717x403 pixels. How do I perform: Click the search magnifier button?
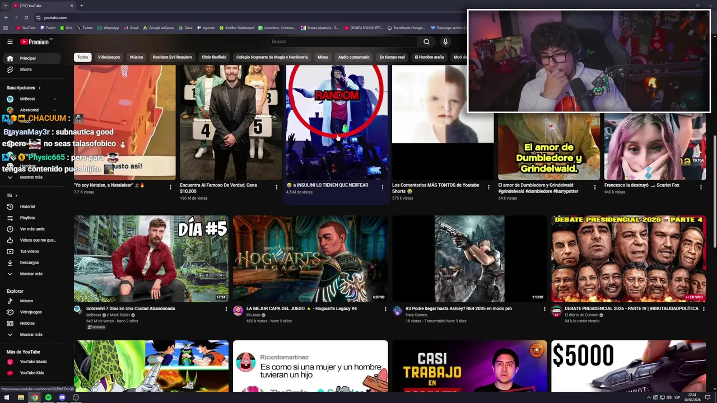(426, 41)
